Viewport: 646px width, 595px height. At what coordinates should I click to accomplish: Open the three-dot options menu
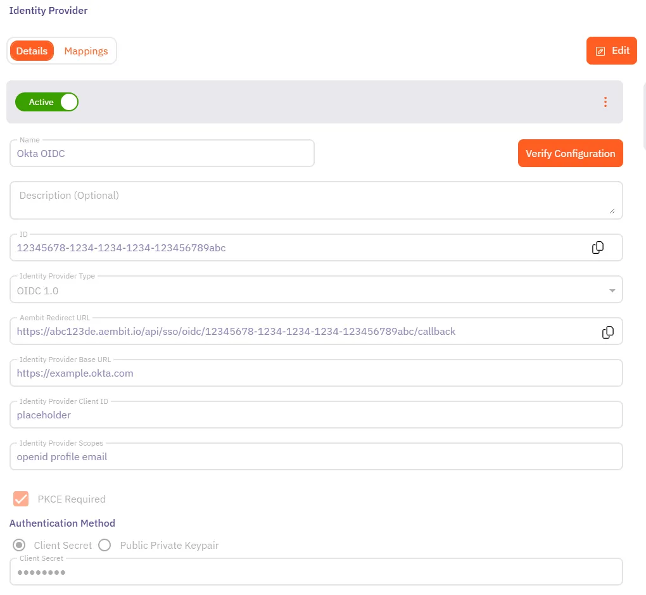[605, 102]
